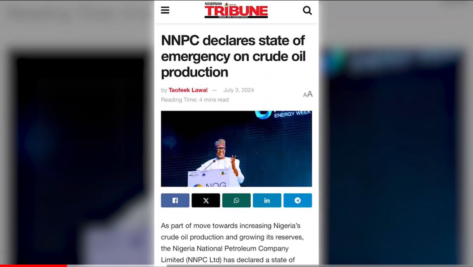Click the NNPC article headline
473x267 pixels.
(x=233, y=56)
